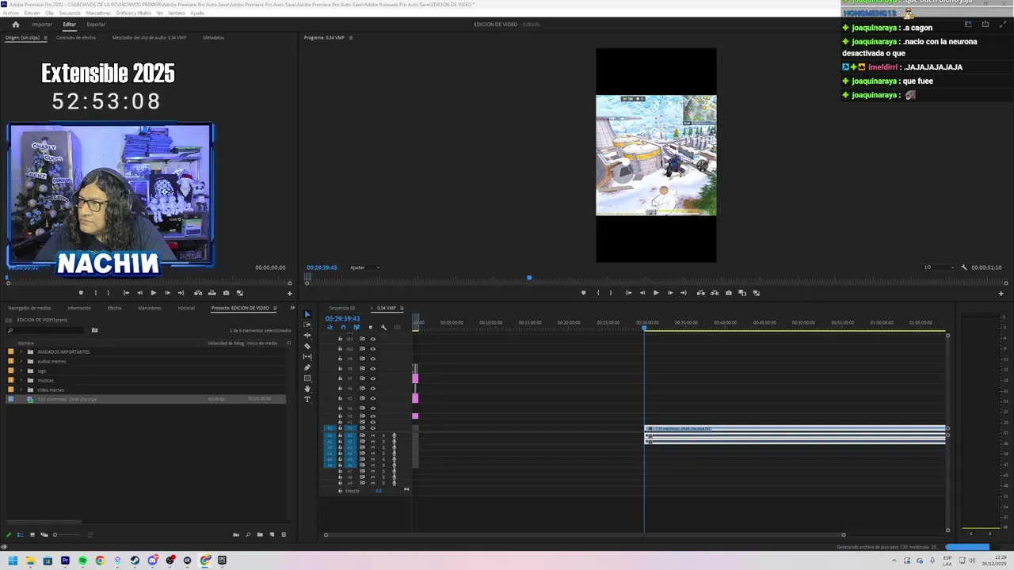Step forward one frame in program monitor
The width and height of the screenshot is (1014, 570).
669,293
